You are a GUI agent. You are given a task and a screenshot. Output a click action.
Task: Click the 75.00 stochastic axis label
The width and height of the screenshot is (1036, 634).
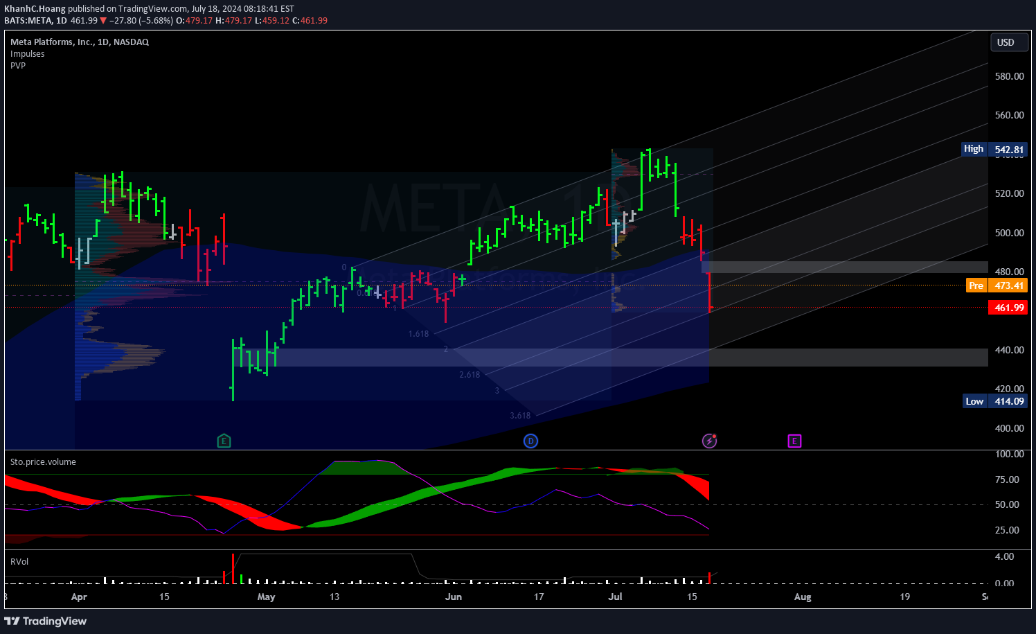1007,479
